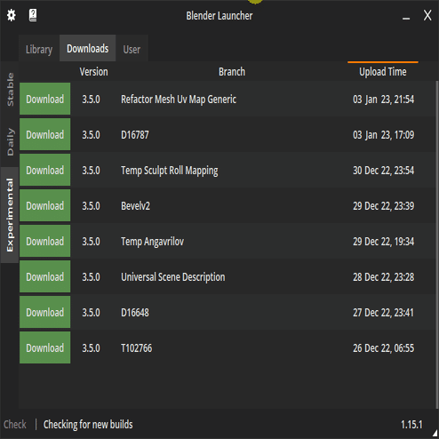Download the Bevelv2 build
The height and width of the screenshot is (439, 439).
click(45, 205)
